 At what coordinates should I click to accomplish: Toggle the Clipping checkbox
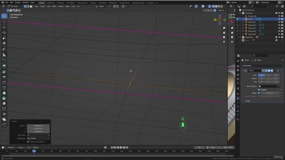[259, 90]
